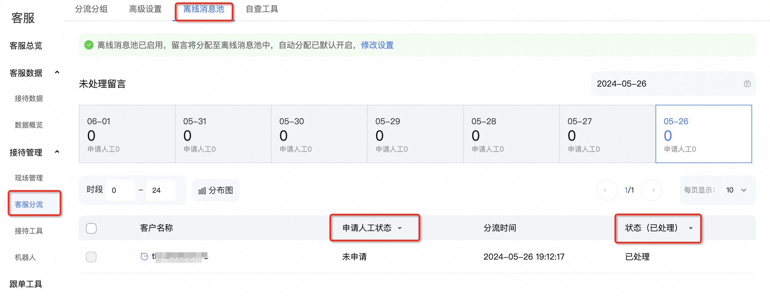Select the 05-27 date card
Viewport: 770px width, 302px height.
pyautogui.click(x=608, y=134)
